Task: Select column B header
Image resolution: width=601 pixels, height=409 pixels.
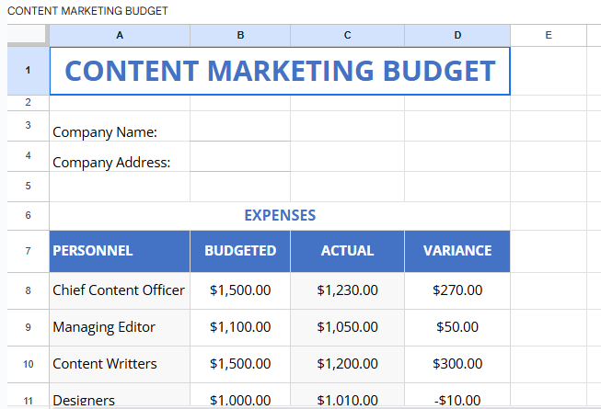Action: pos(240,35)
